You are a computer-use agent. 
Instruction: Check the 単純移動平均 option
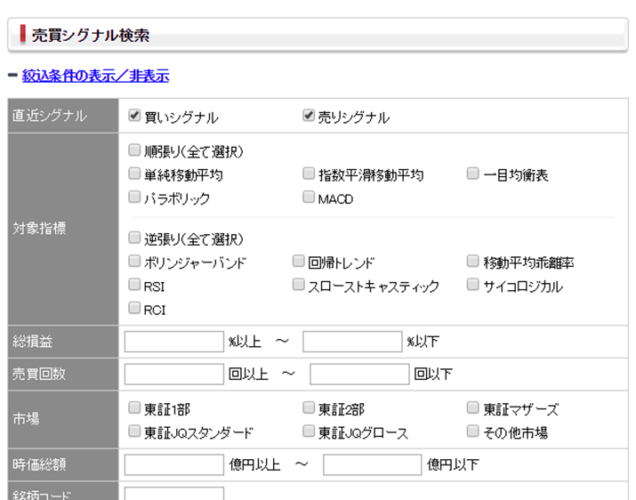(x=134, y=173)
